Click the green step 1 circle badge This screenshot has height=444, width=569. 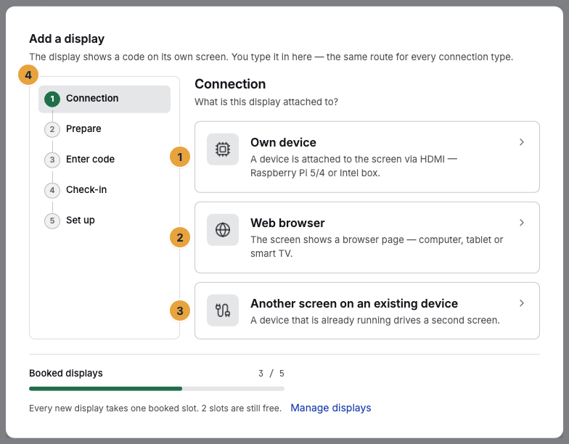[x=52, y=99]
